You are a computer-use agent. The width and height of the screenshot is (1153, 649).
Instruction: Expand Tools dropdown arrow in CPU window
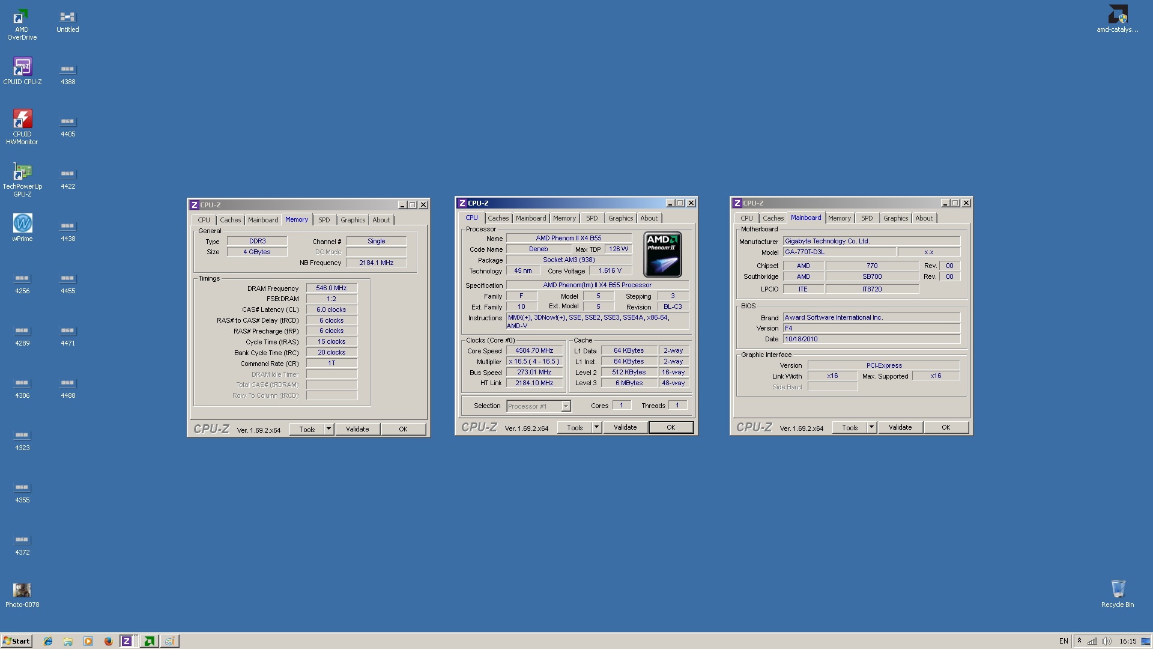[x=596, y=427]
